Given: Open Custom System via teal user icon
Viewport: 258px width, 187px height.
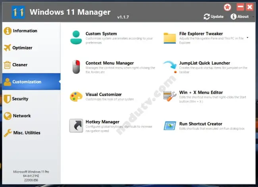Looking at the screenshot, I should point(76,38).
